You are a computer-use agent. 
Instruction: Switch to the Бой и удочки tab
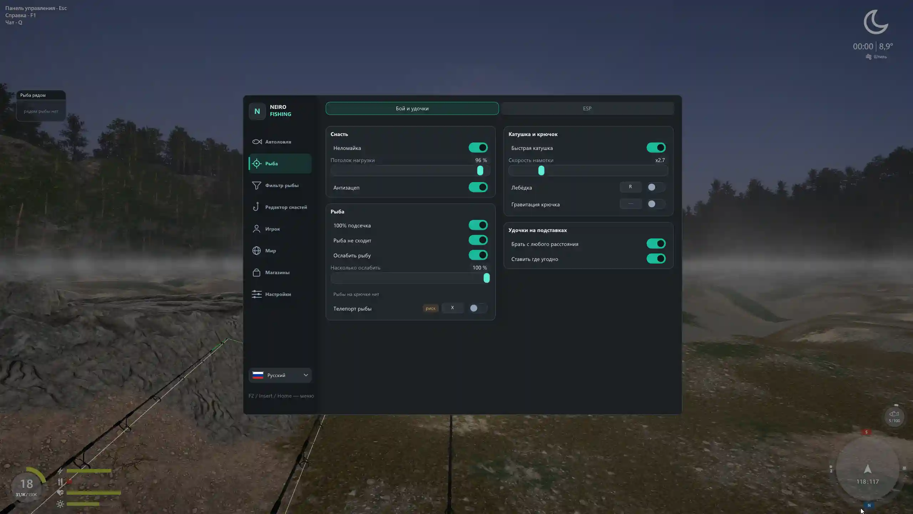(x=412, y=109)
